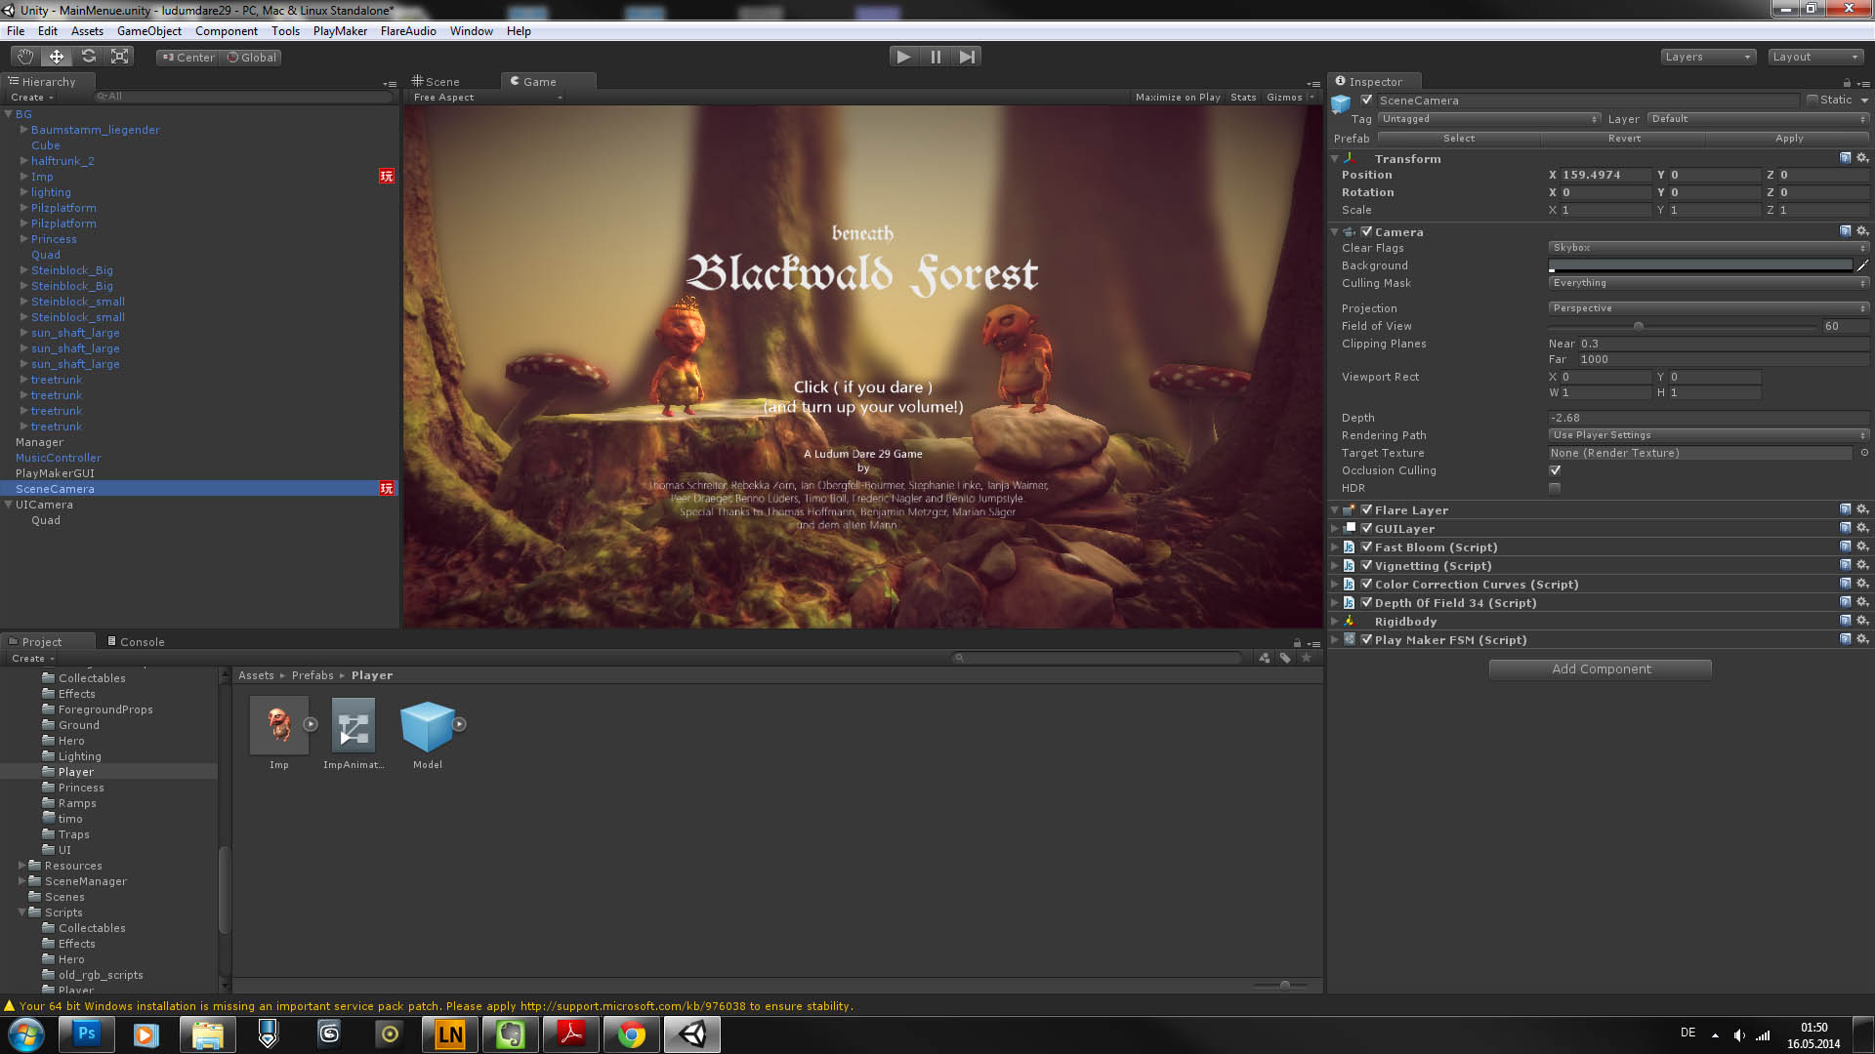Disable Fast Bloom script checkbox
Viewport: 1875px width, 1054px height.
1367,547
